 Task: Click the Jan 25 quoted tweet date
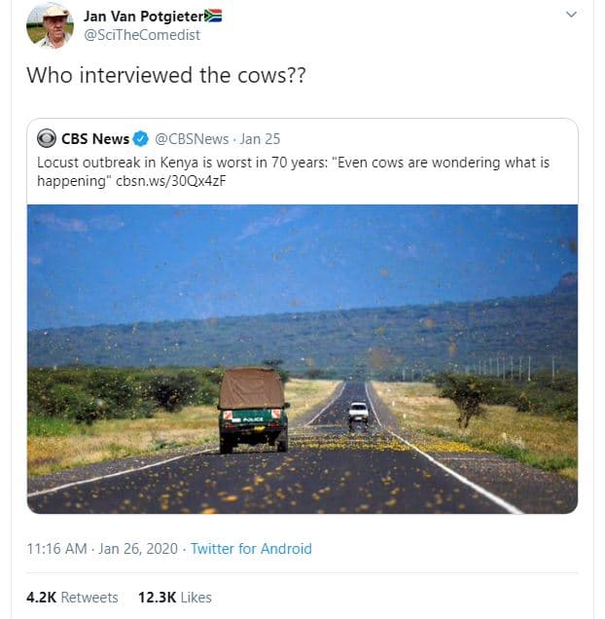[260, 138]
